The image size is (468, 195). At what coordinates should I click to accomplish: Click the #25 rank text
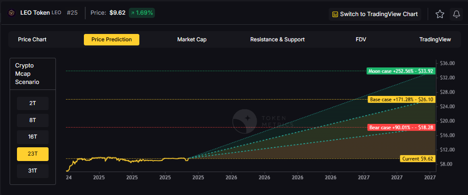(x=72, y=13)
